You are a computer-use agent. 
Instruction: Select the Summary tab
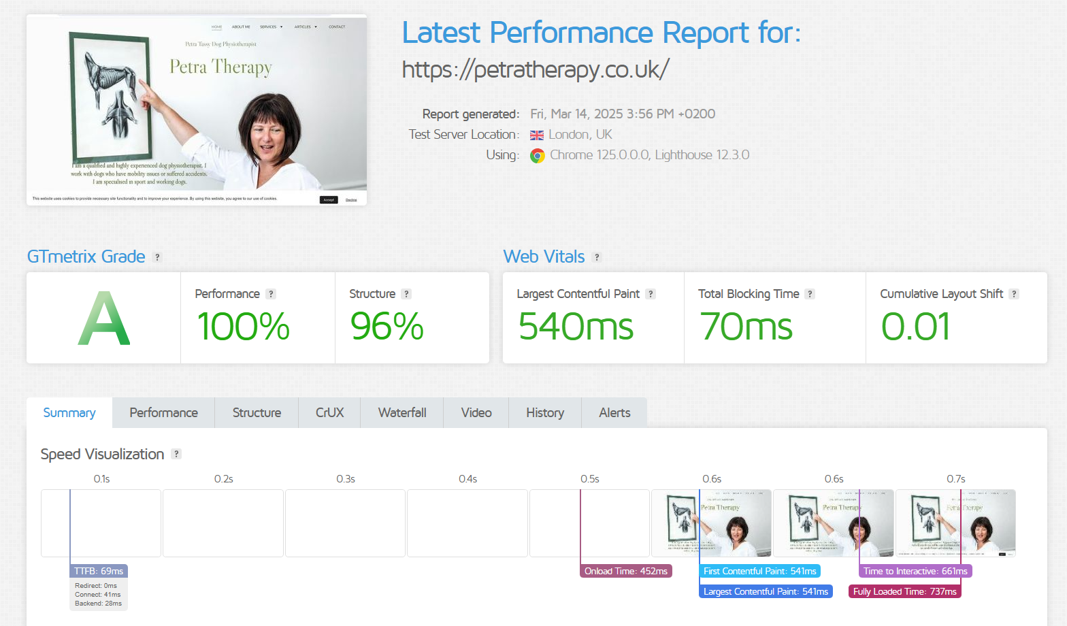pyautogui.click(x=69, y=413)
